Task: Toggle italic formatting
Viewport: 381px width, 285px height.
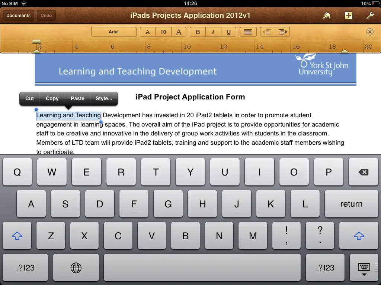Action: point(213,32)
